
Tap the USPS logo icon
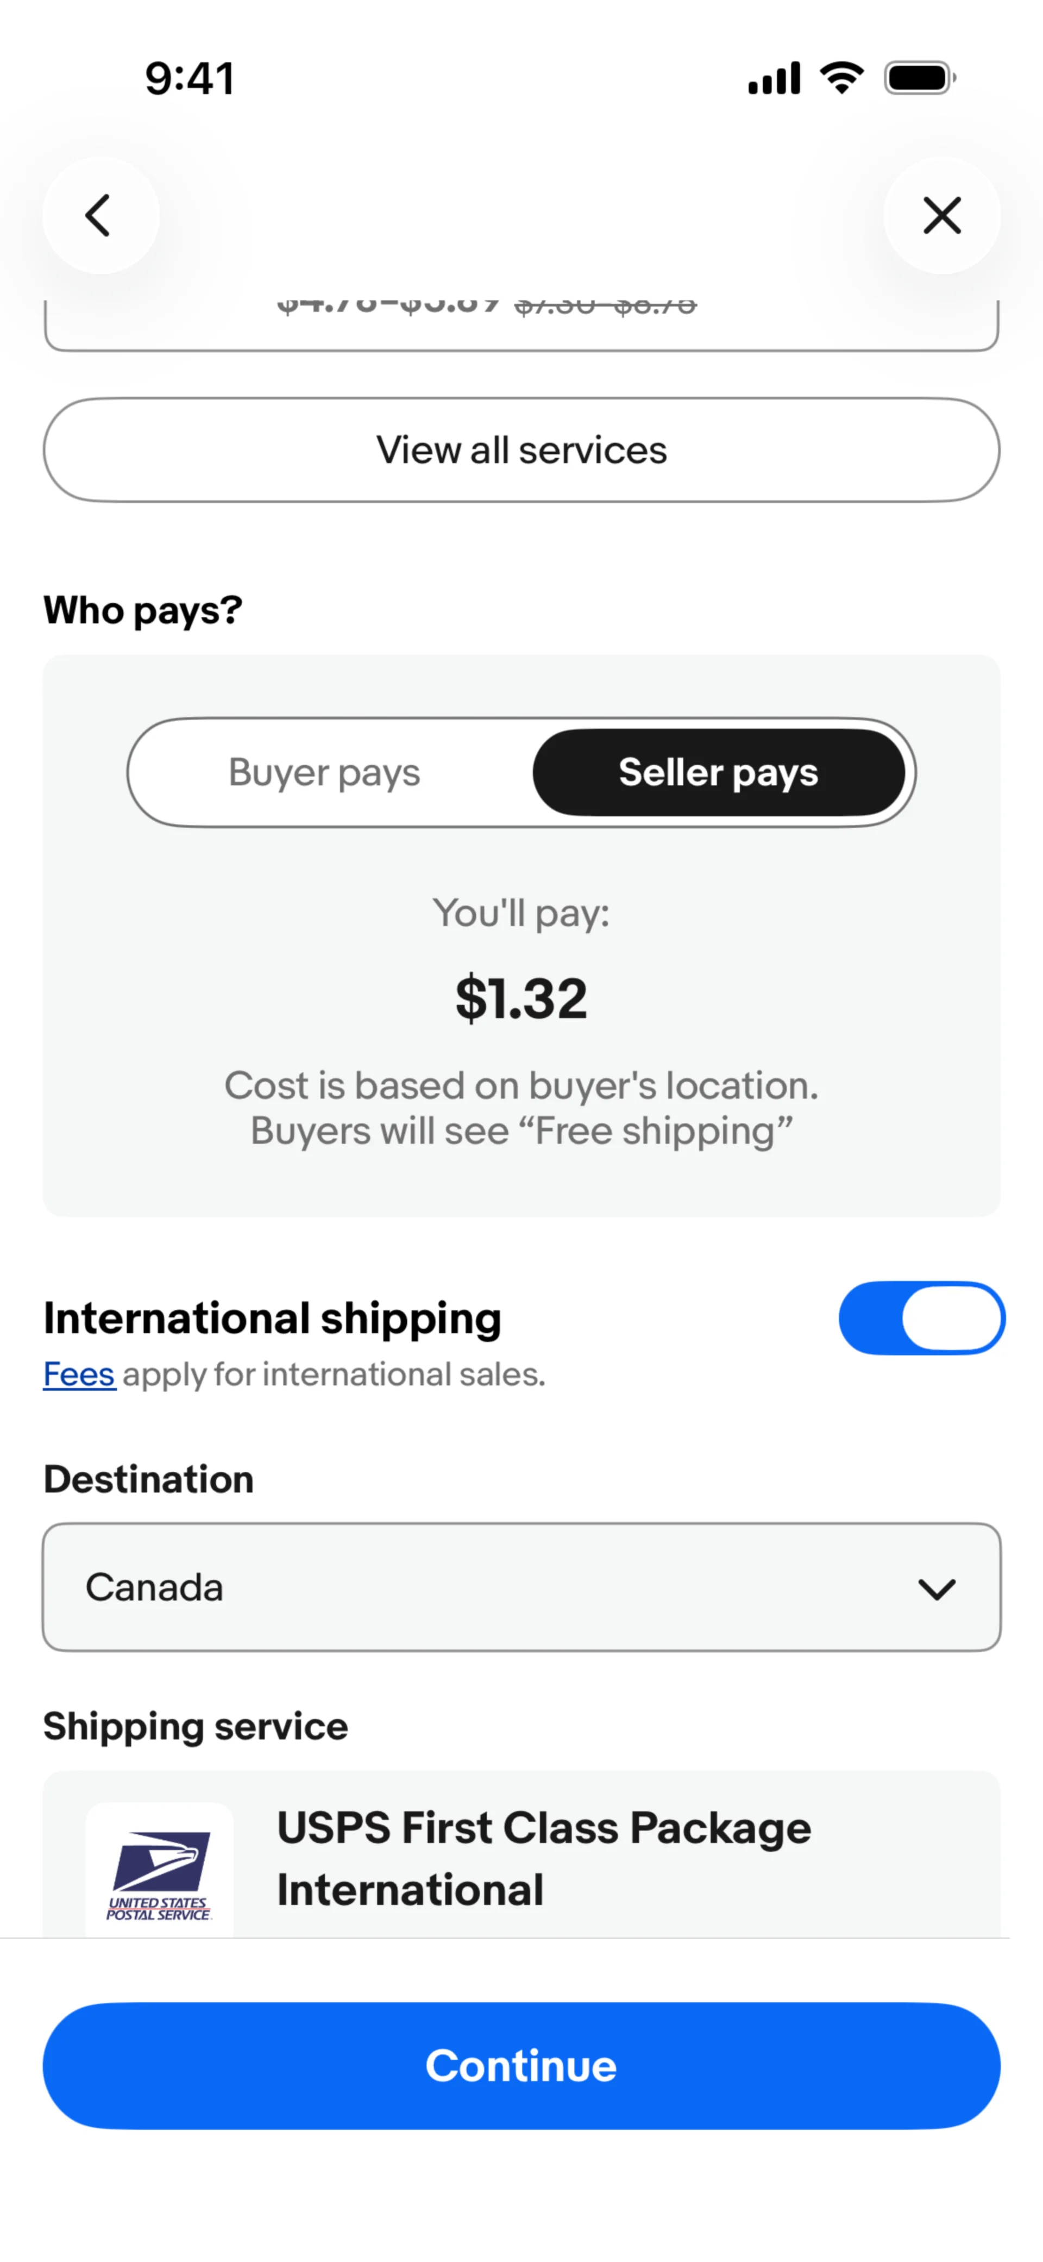[159, 1870]
